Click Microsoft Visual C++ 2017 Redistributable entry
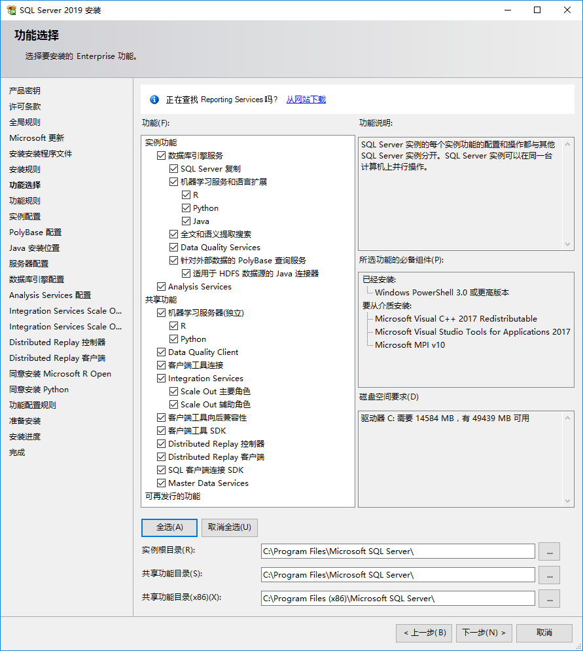Viewport: 583px width, 651px height. click(x=455, y=319)
